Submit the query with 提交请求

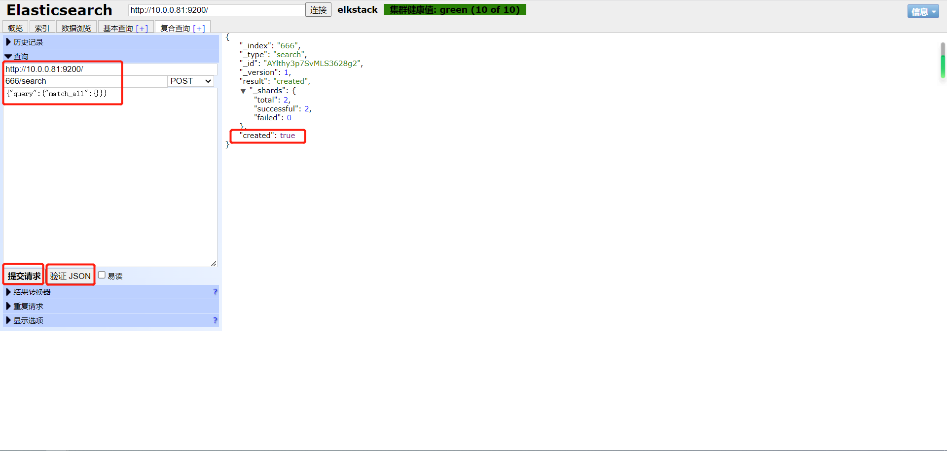24,276
